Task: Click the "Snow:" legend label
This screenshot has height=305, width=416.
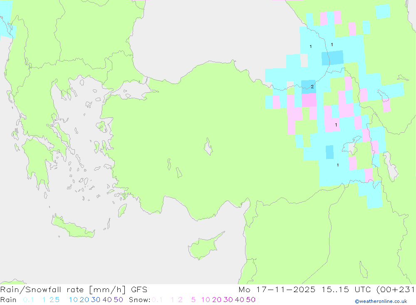Action: pyautogui.click(x=139, y=300)
